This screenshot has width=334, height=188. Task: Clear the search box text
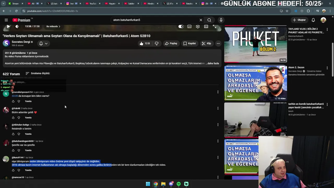pos(201,20)
